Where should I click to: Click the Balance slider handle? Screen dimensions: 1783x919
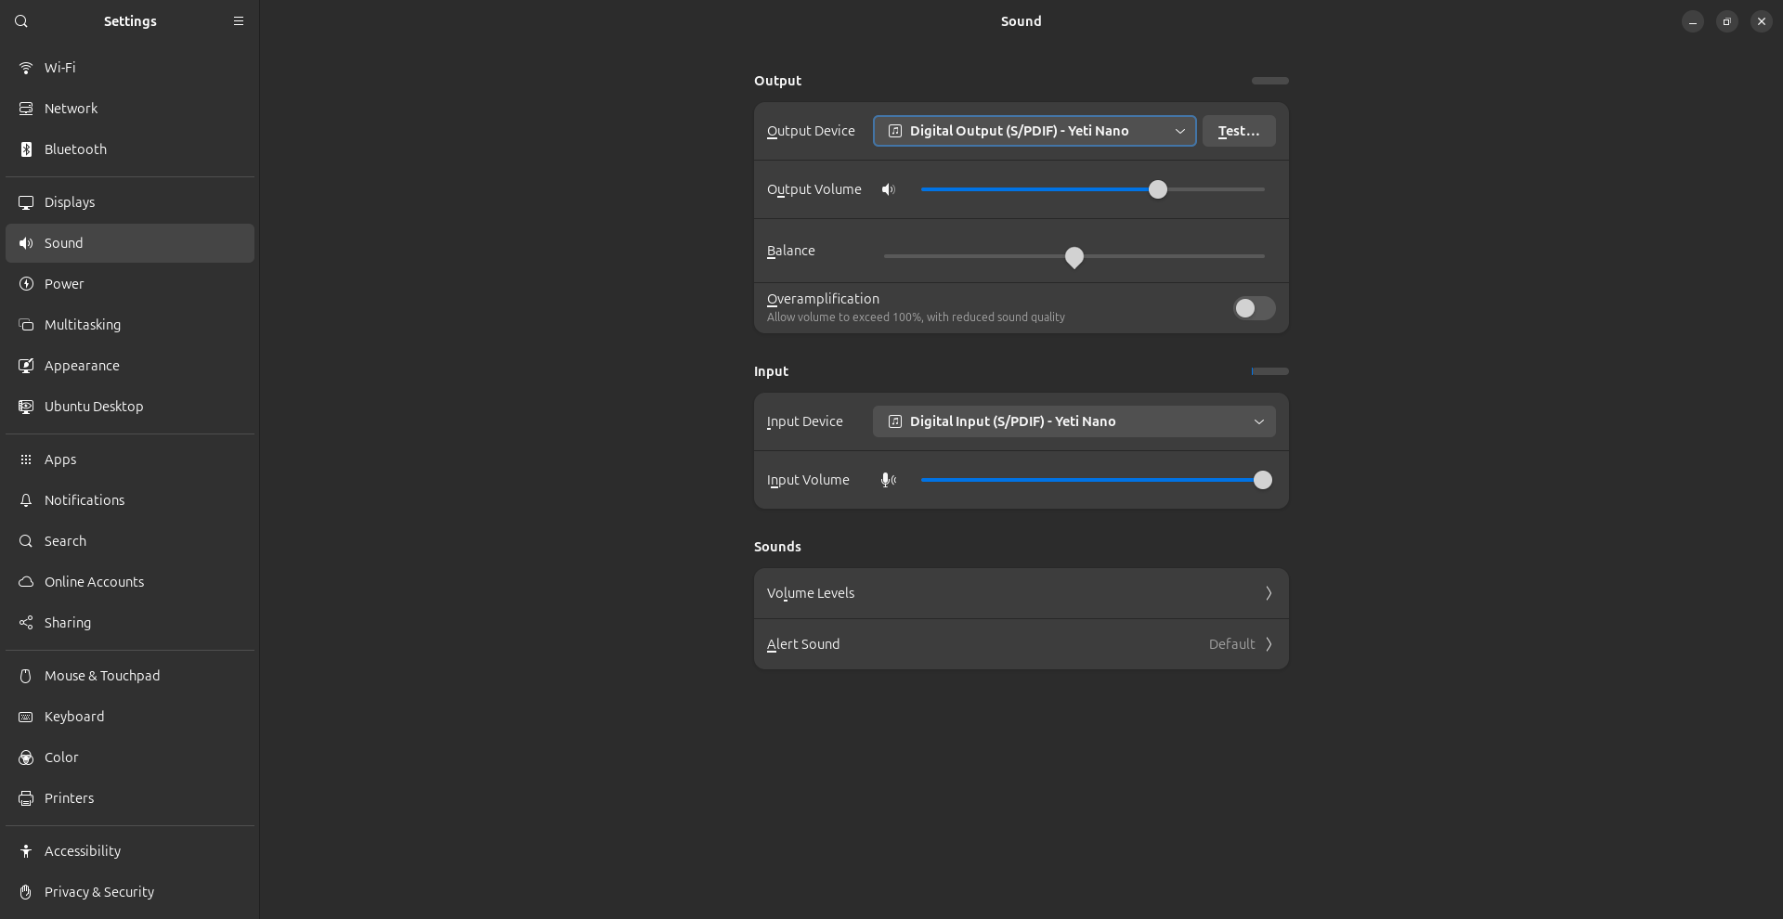click(x=1074, y=256)
